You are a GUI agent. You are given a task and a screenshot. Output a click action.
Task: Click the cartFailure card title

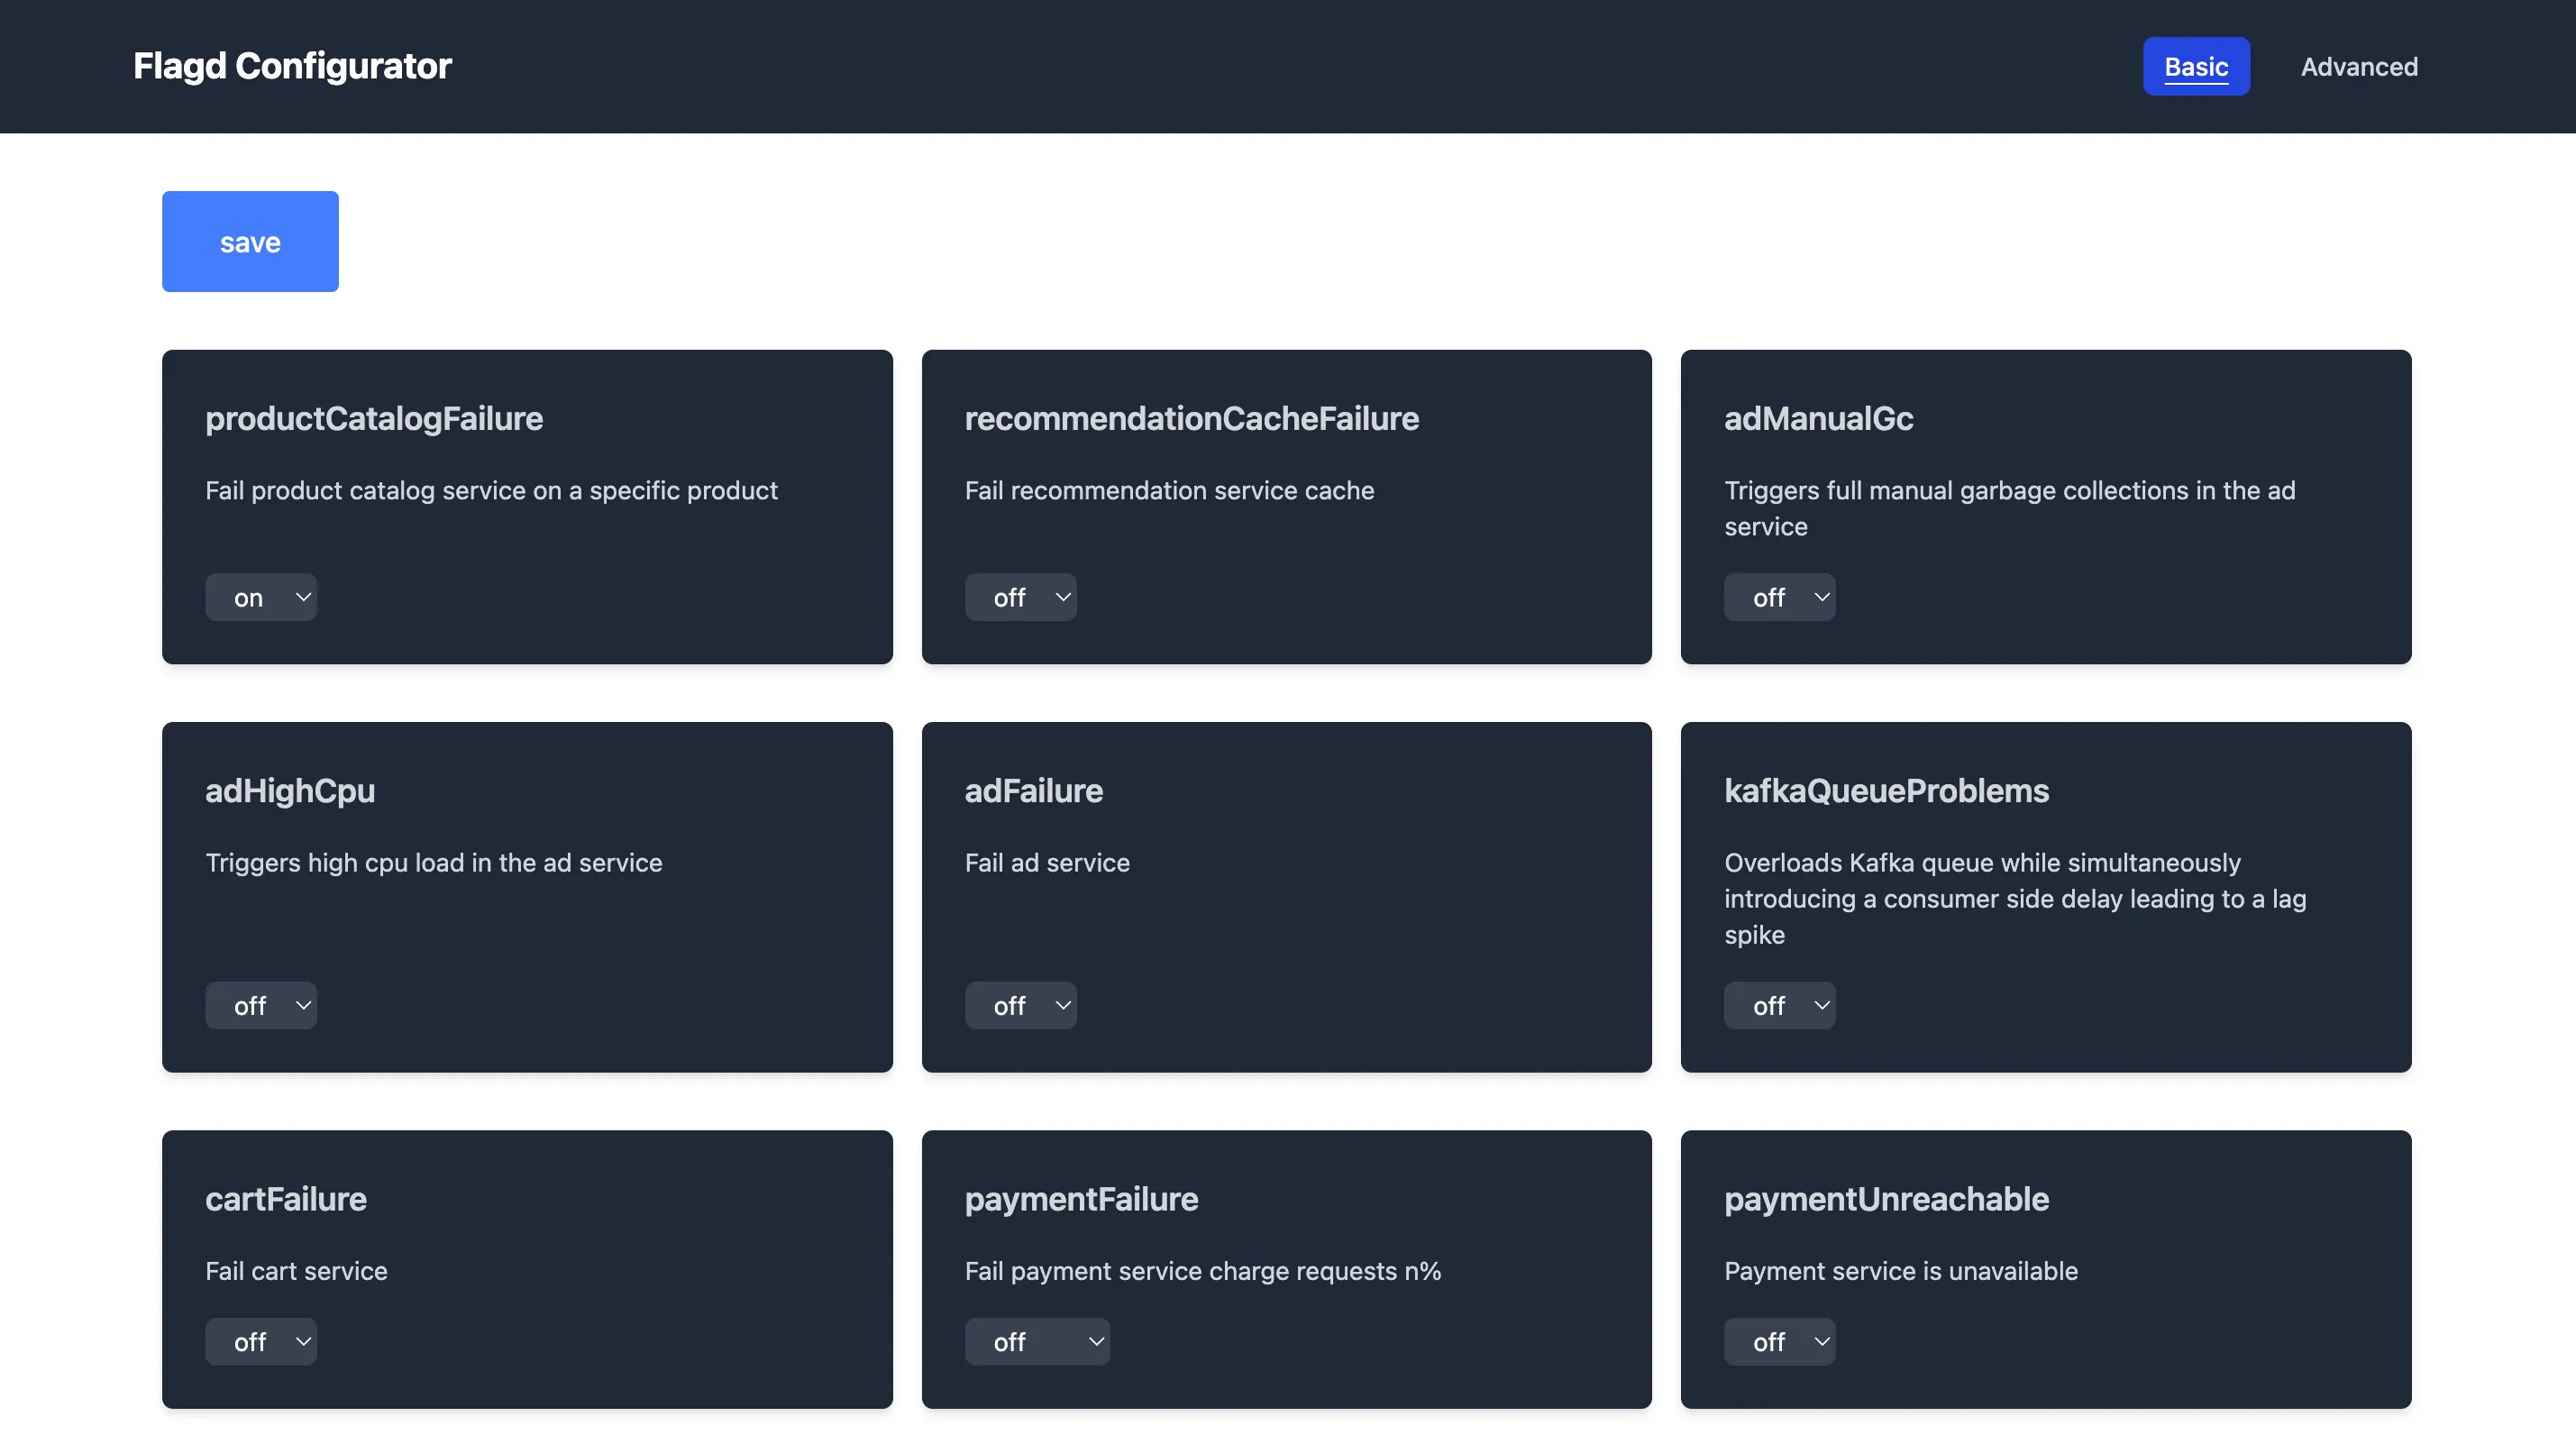tap(286, 1198)
